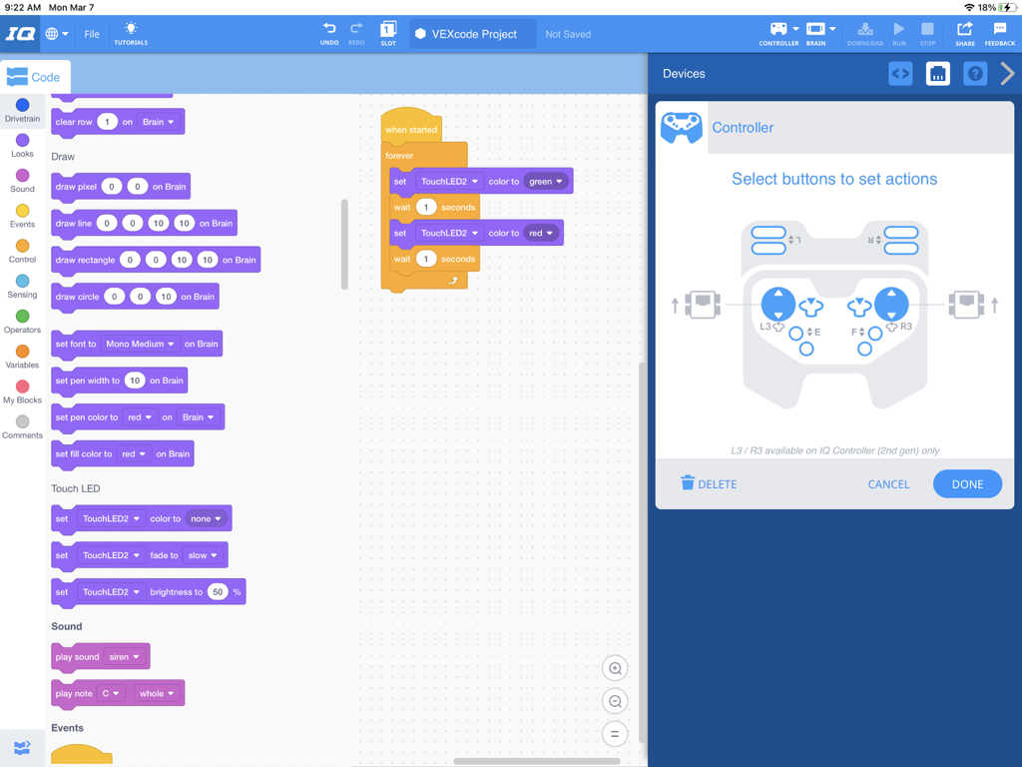1022x767 pixels.
Task: Click the Share icon in the toolbar
Action: (964, 33)
